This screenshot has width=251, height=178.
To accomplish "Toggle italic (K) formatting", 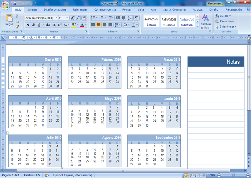I will pyautogui.click(x=33, y=25).
